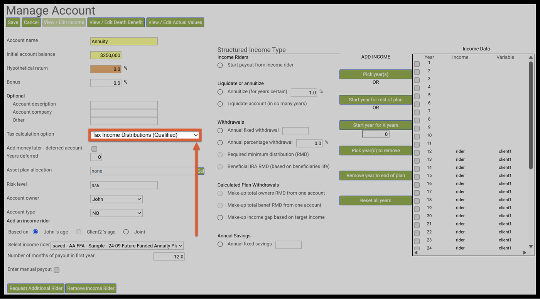Open View / Edit Actual Values
This screenshot has width=540, height=299.
point(175,22)
